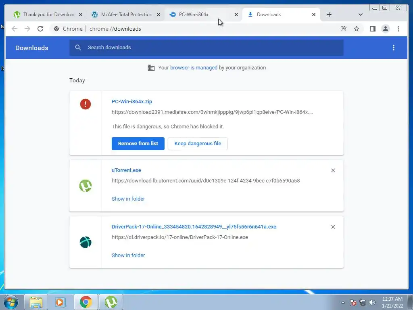Click the Action Center flag tray icon
413x310 pixels.
pyautogui.click(x=353, y=302)
